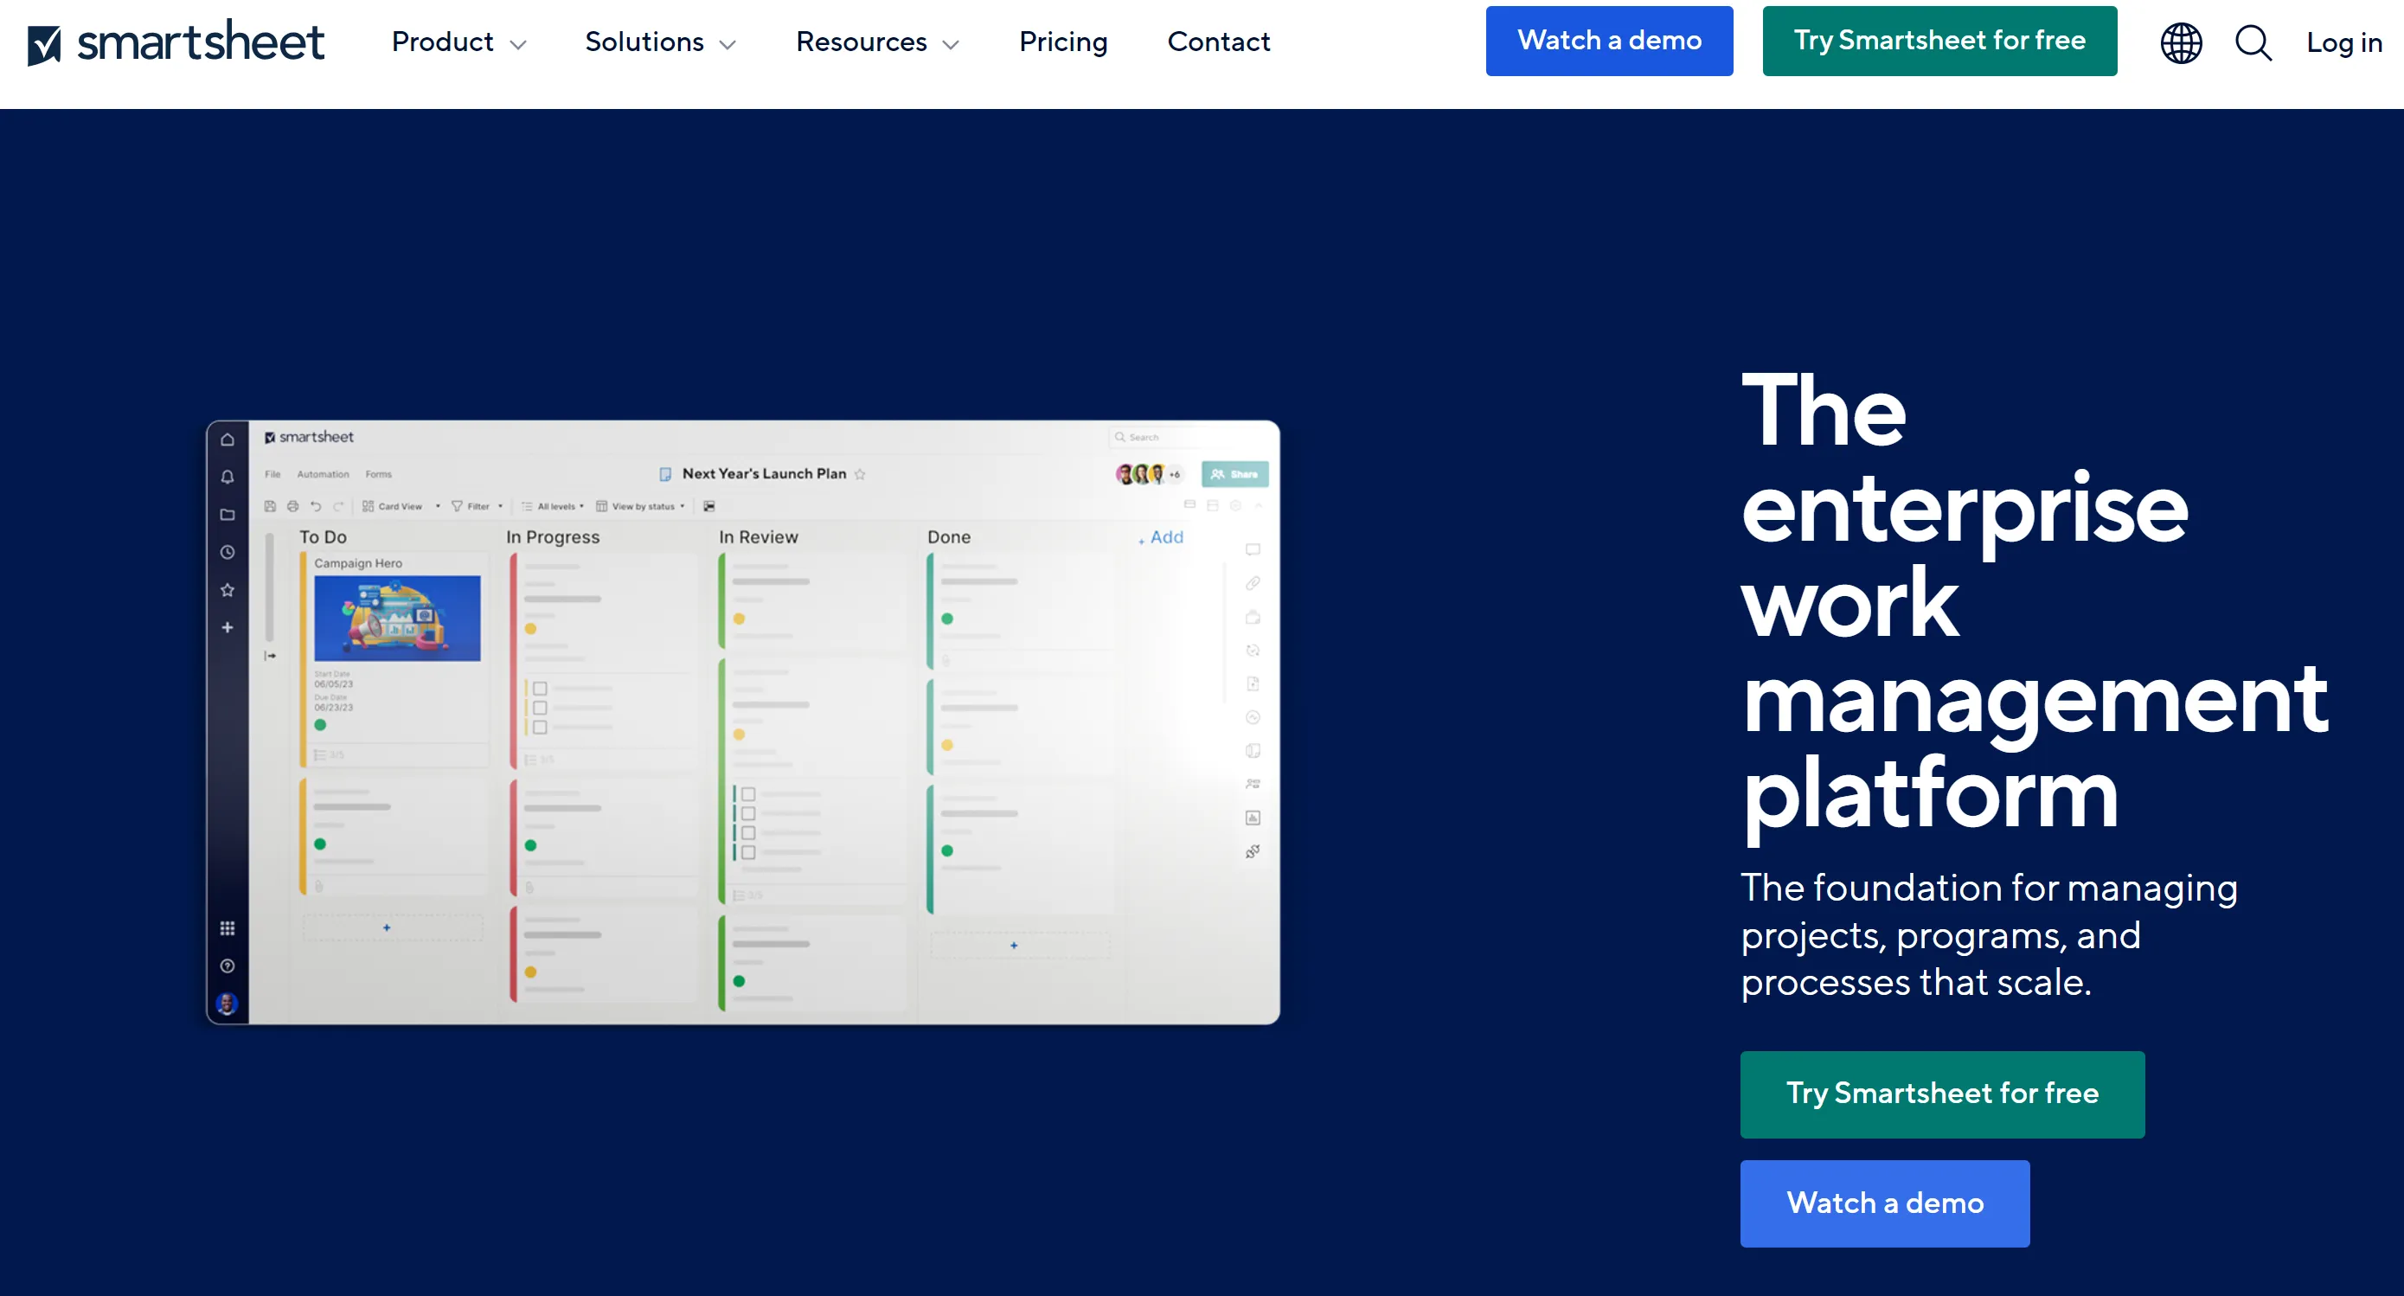Click the expand panel arrow beside To Do column
2404x1296 pixels.
point(270,656)
